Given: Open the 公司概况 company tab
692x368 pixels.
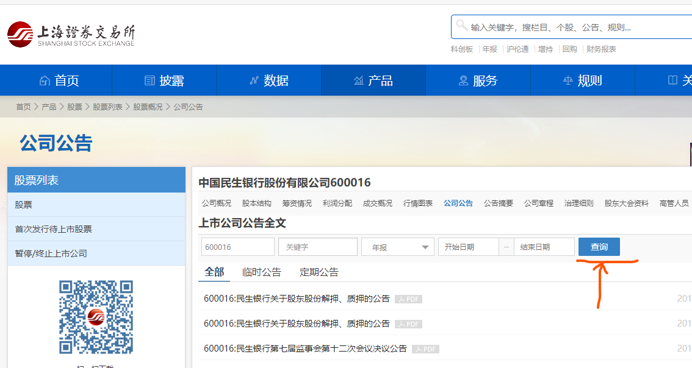Looking at the screenshot, I should pos(216,203).
